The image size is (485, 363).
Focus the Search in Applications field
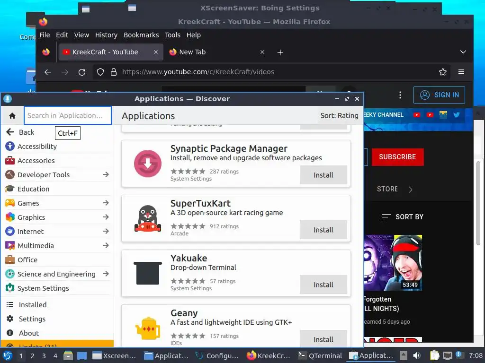(x=68, y=115)
